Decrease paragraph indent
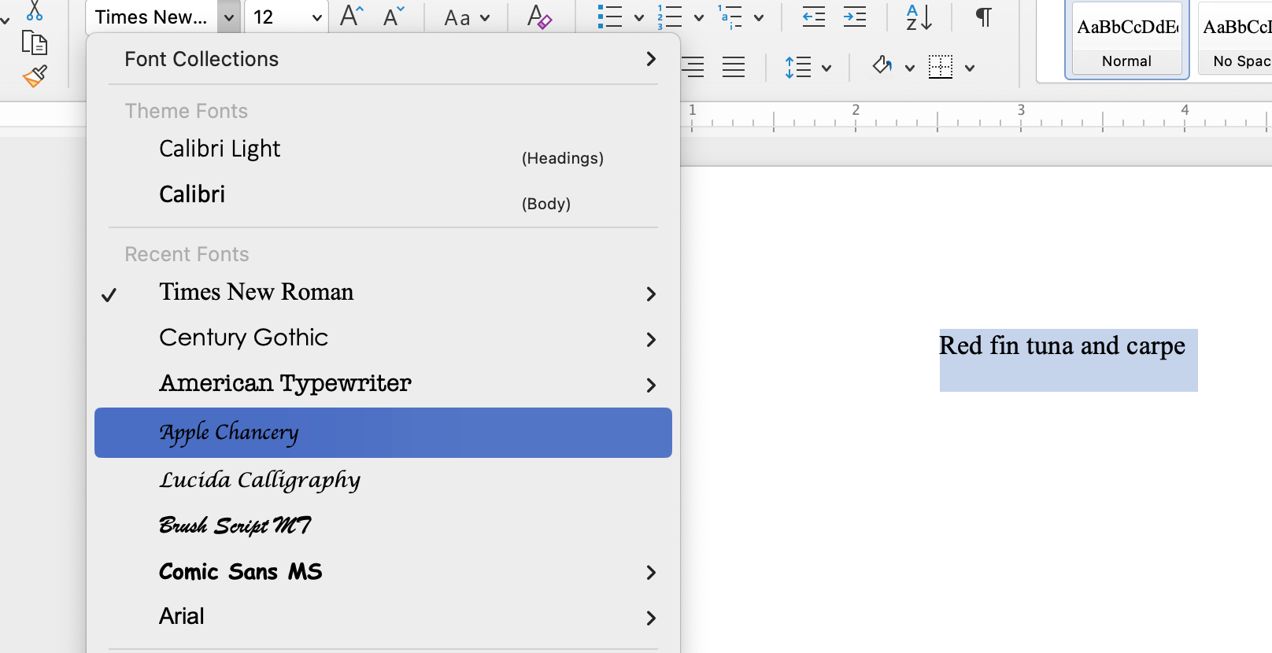Image resolution: width=1272 pixels, height=653 pixels. (x=813, y=17)
